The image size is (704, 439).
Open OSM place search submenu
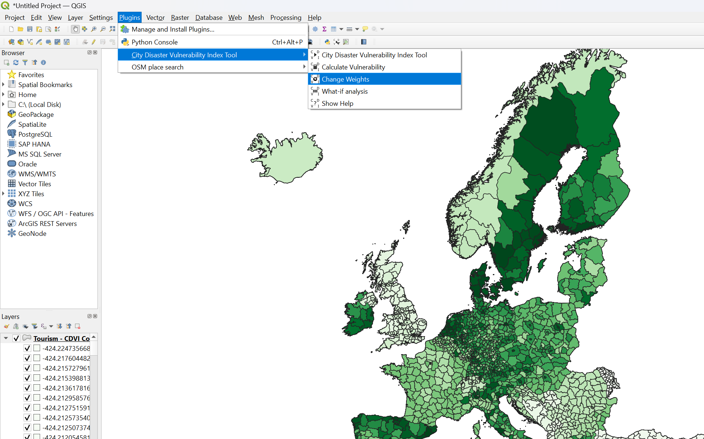click(x=213, y=67)
